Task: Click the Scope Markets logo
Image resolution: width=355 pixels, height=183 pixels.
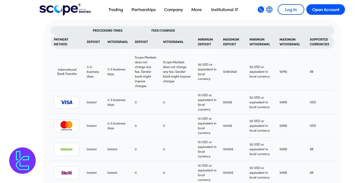Action: [65, 9]
